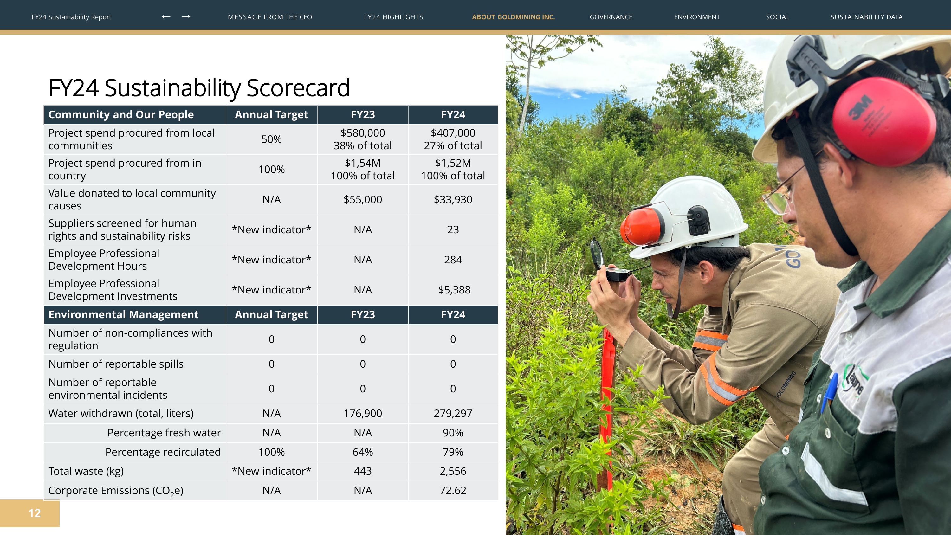Click FY24 Sustainability Report title link
The width and height of the screenshot is (951, 535).
pyautogui.click(x=71, y=17)
